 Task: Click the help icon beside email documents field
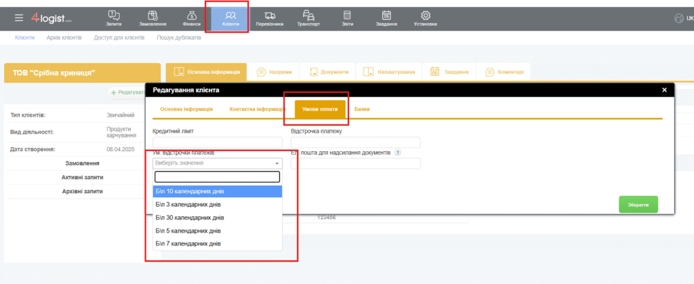[397, 153]
